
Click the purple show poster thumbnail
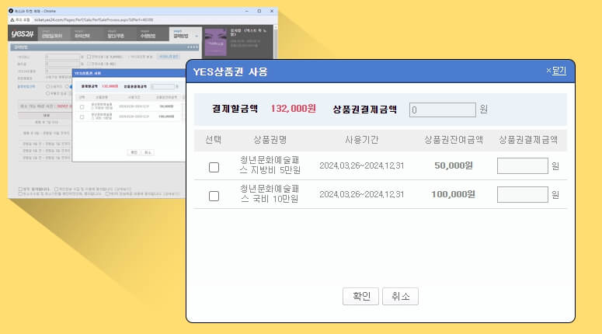tap(215, 42)
